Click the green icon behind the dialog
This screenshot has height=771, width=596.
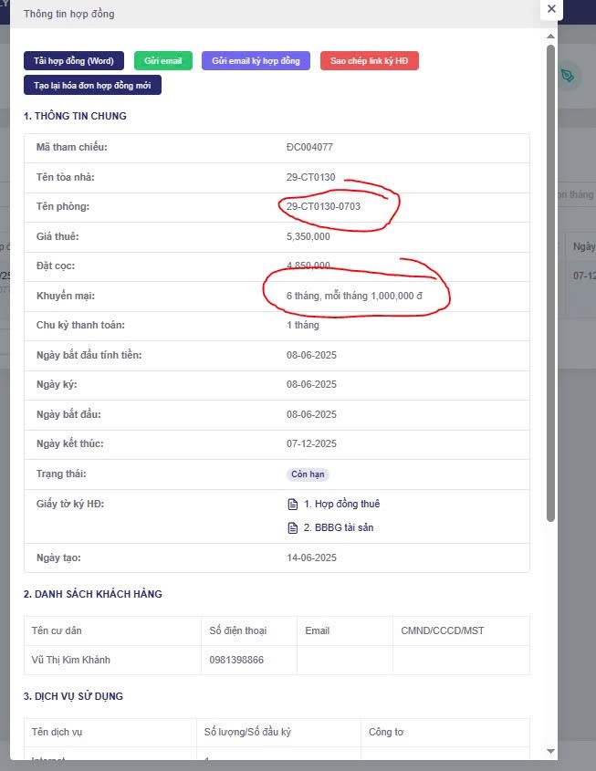568,76
